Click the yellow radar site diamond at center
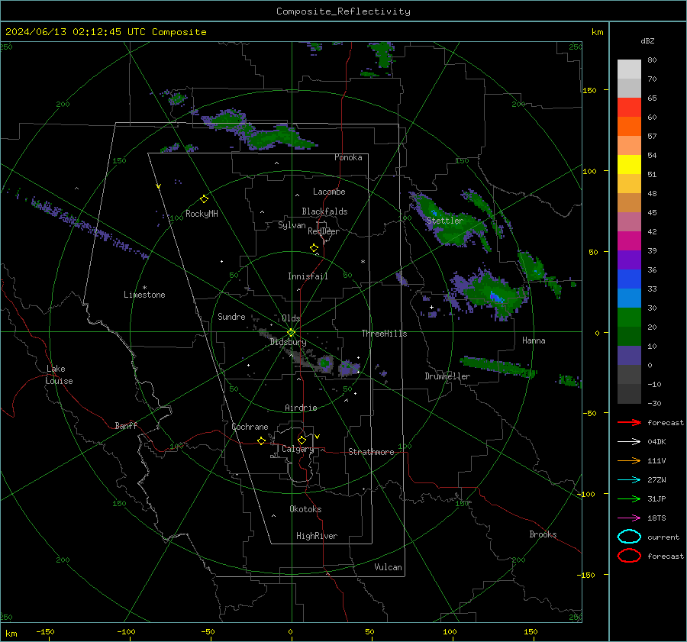The height and width of the screenshot is (642, 687). 291,333
